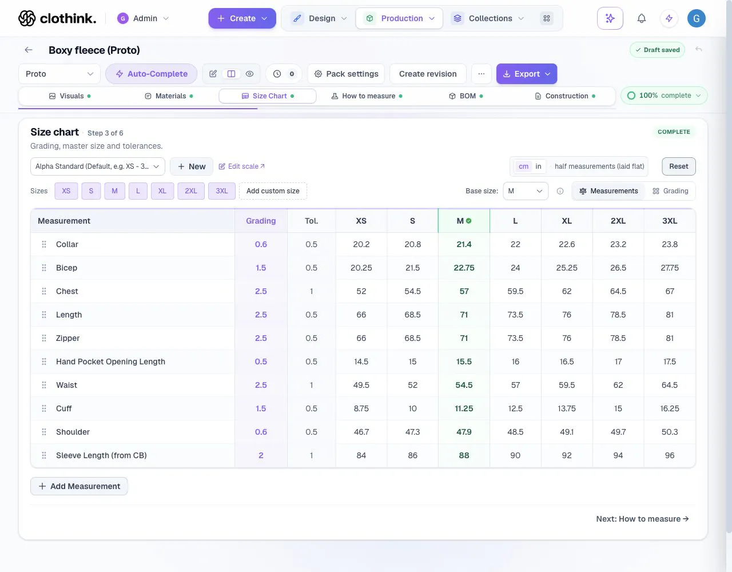Toggle the XS size chip
The width and height of the screenshot is (732, 572).
pos(66,191)
